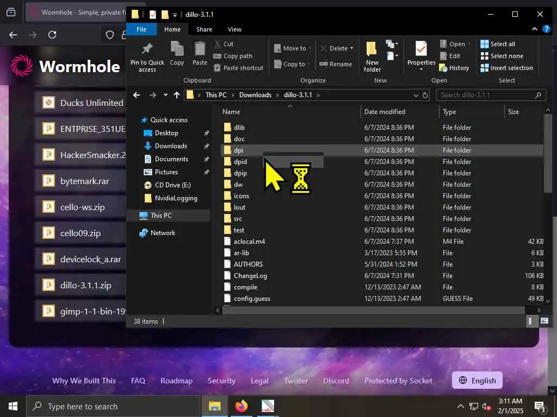Switch to the Home ribbon tab

coord(172,29)
